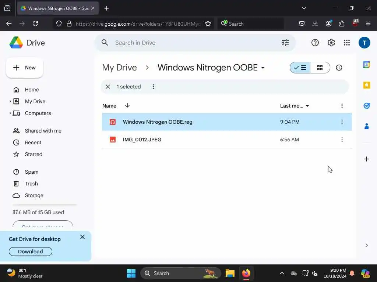Open Google Tasks side panel

(366, 105)
